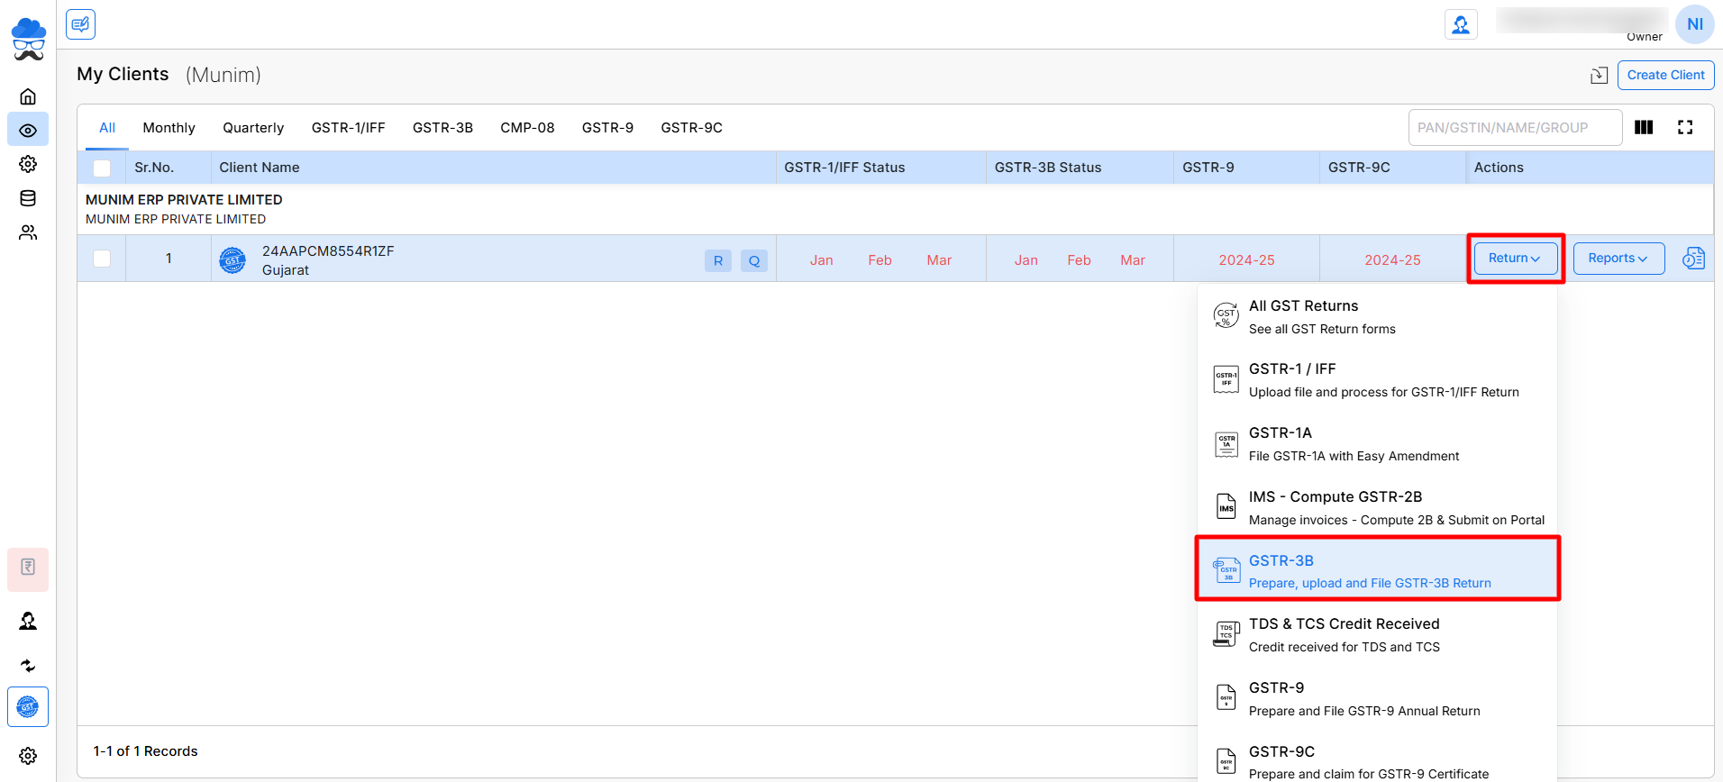
Task: Click the GST module icon at sidebar bottom
Action: coord(28,707)
